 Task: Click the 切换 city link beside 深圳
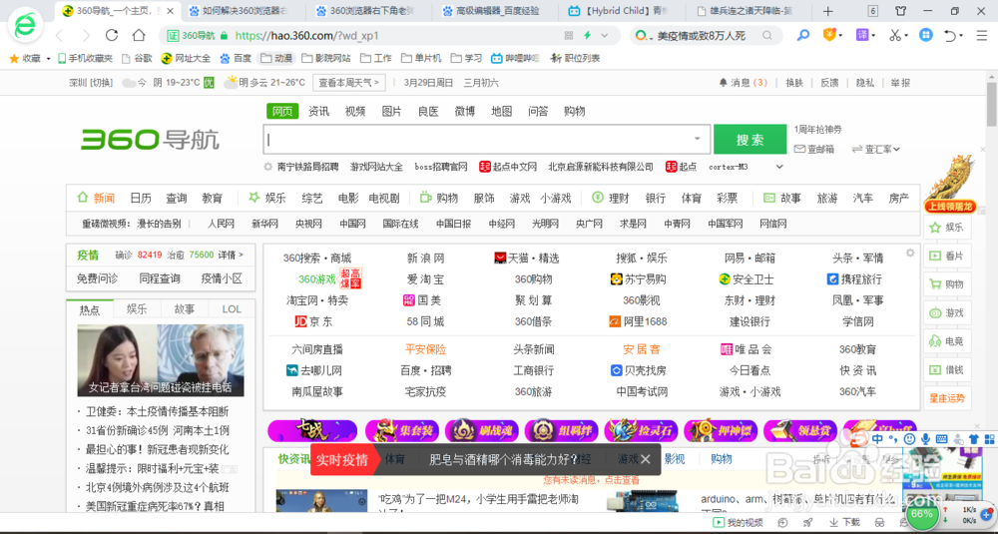point(101,83)
